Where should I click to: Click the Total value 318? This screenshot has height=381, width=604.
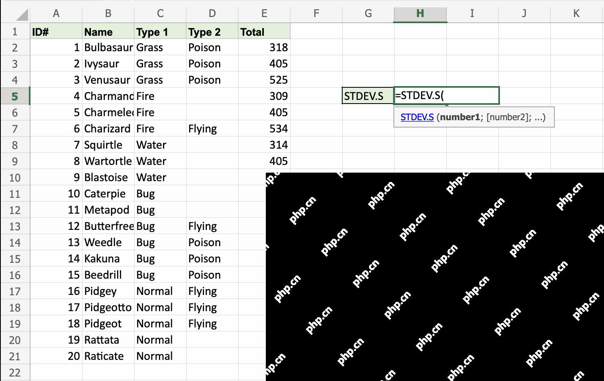(x=264, y=48)
